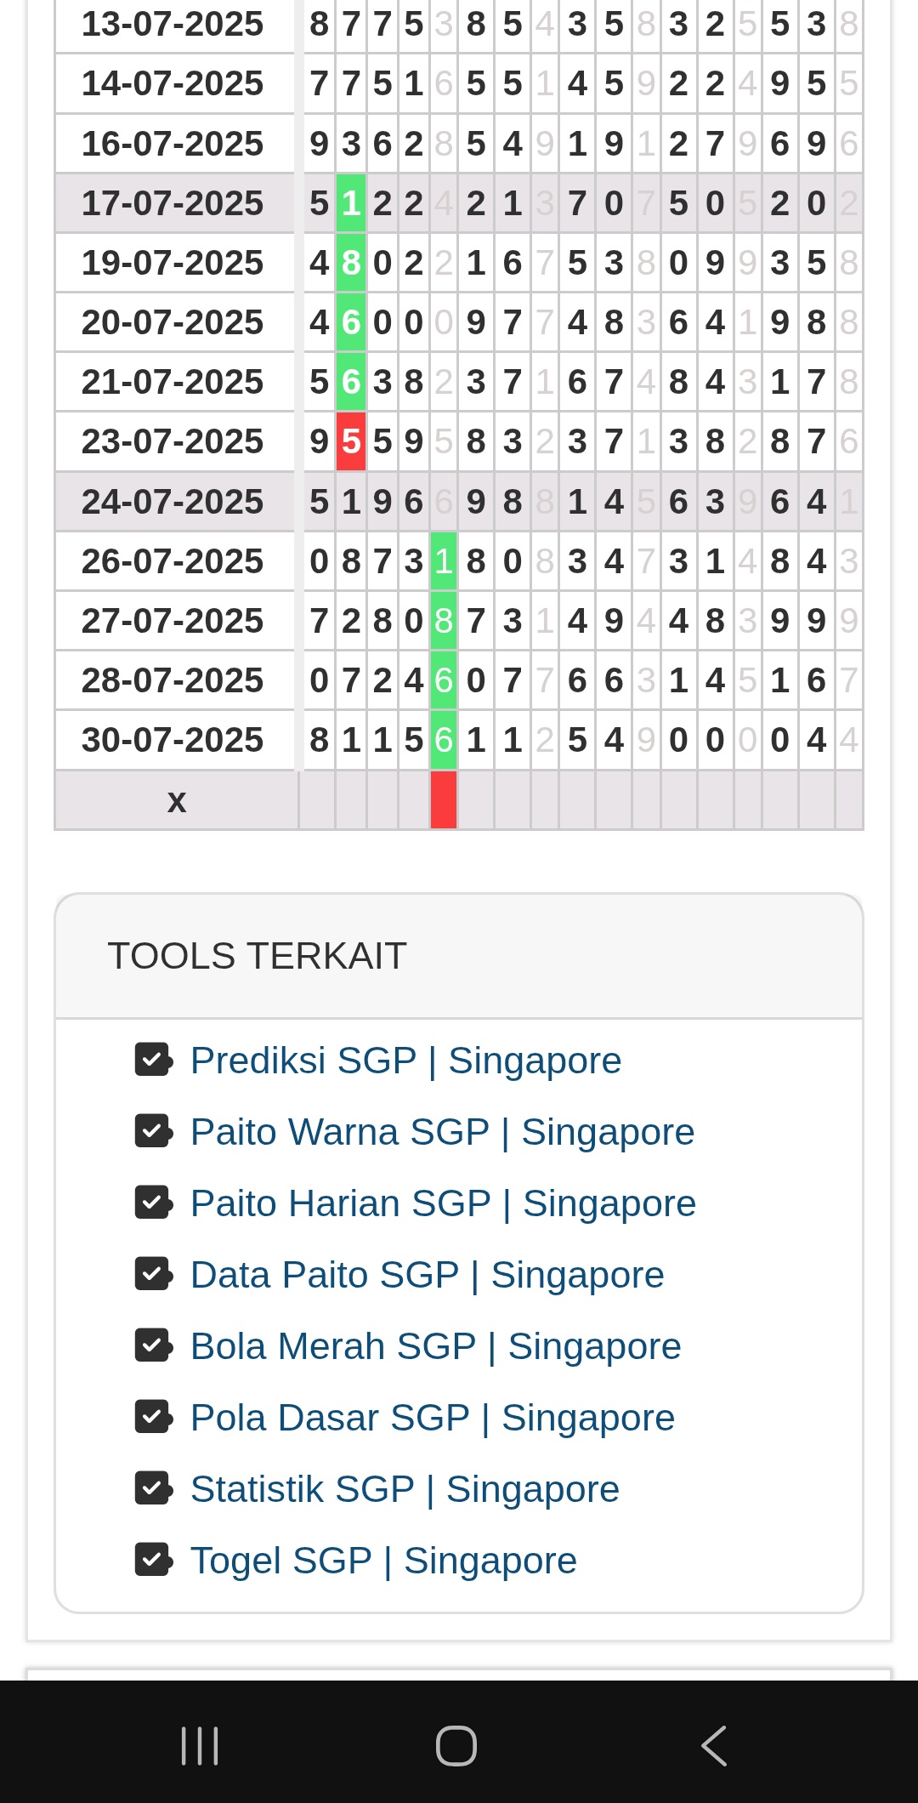
Task: Click checkmark icon beside Togel SGP
Action: point(153,1560)
